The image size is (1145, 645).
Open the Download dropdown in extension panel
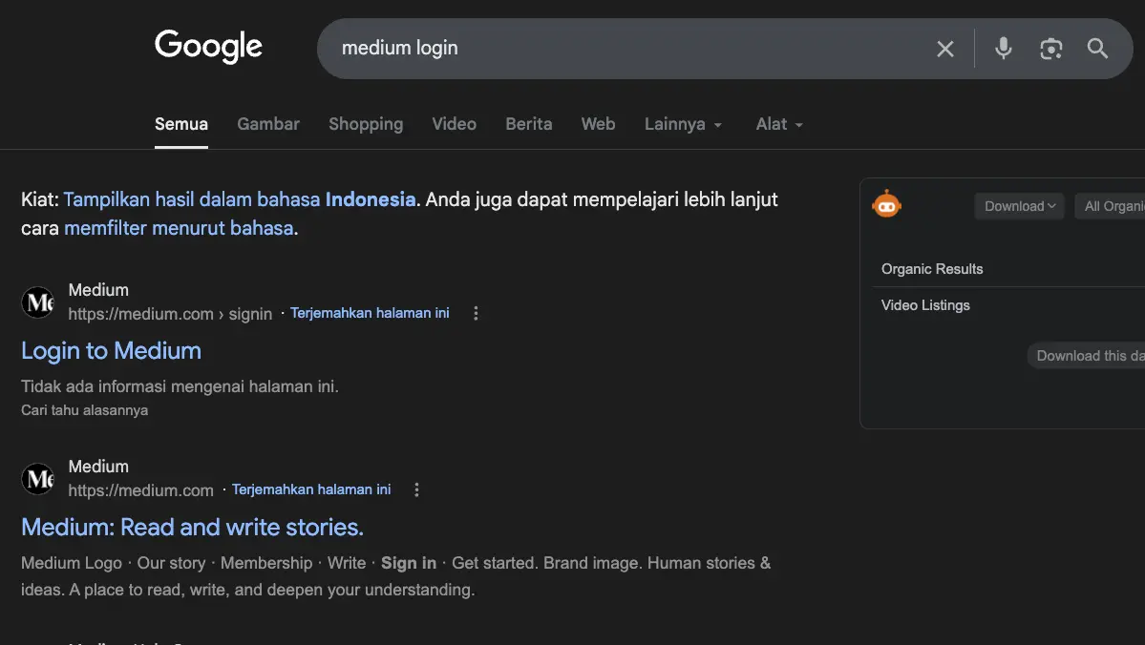(1019, 206)
